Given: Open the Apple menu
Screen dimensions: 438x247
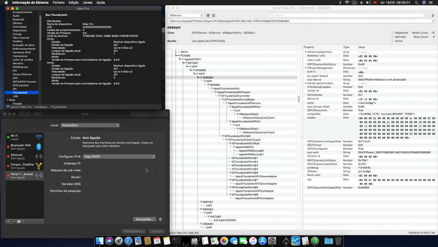Looking at the screenshot, I should (x=6, y=3).
